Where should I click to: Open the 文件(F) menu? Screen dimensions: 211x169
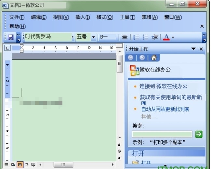coord(17,17)
